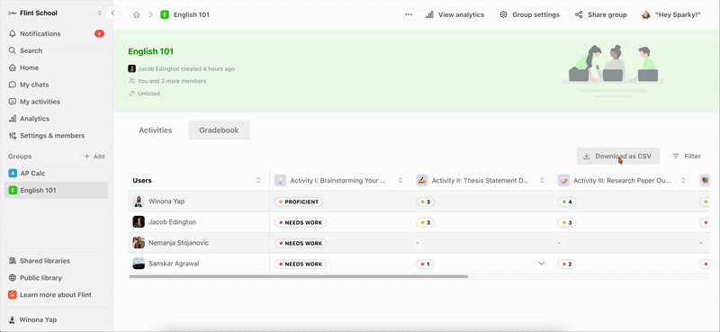Open Settings & members
The image size is (720, 332).
click(x=56, y=136)
